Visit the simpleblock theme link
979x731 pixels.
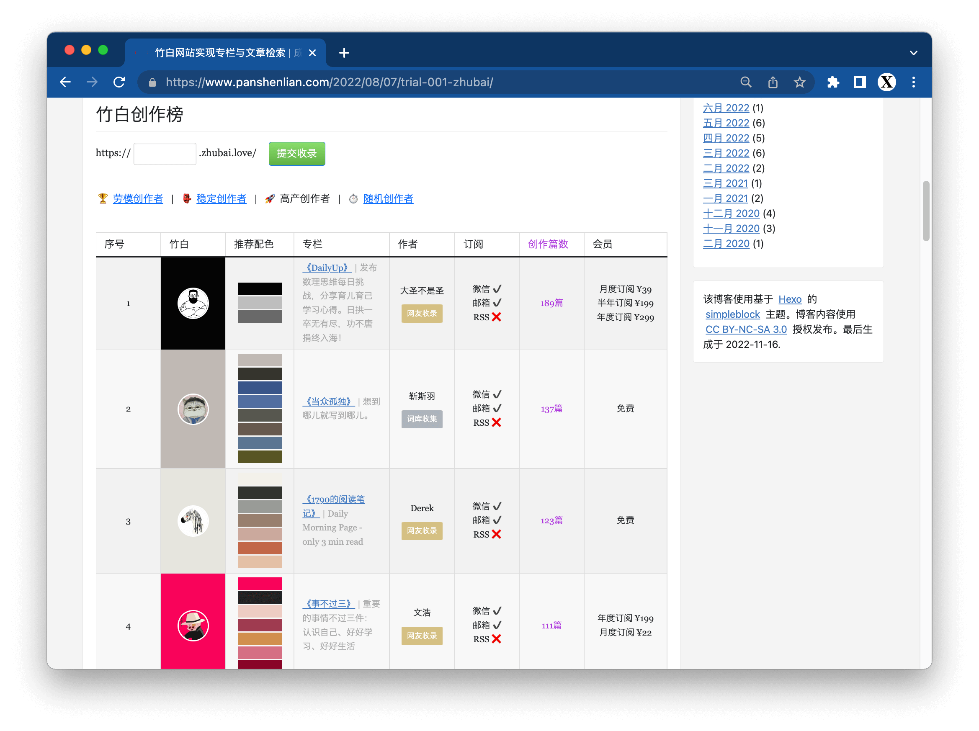click(732, 314)
